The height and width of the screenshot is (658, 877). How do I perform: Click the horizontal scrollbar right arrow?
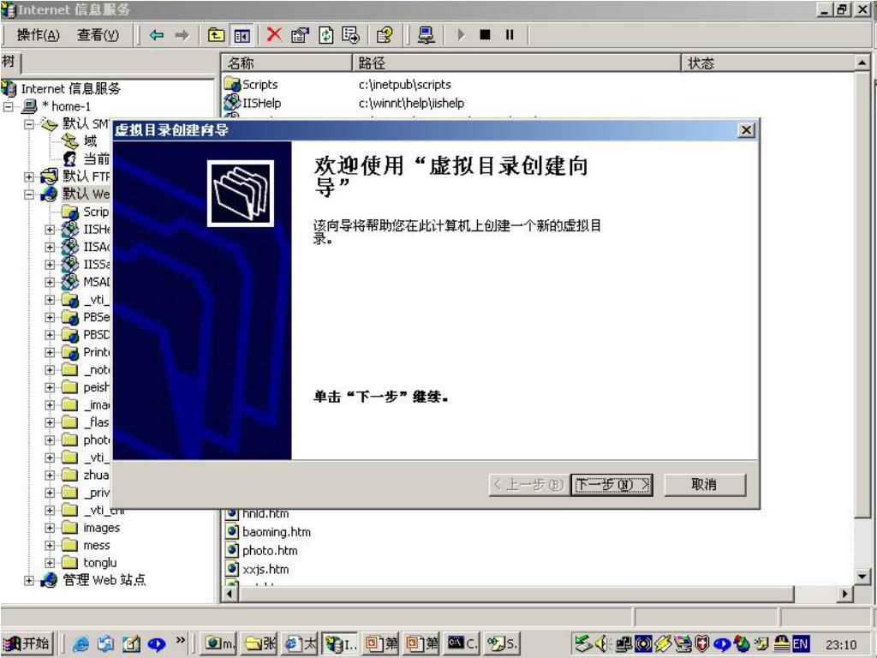coord(845,594)
